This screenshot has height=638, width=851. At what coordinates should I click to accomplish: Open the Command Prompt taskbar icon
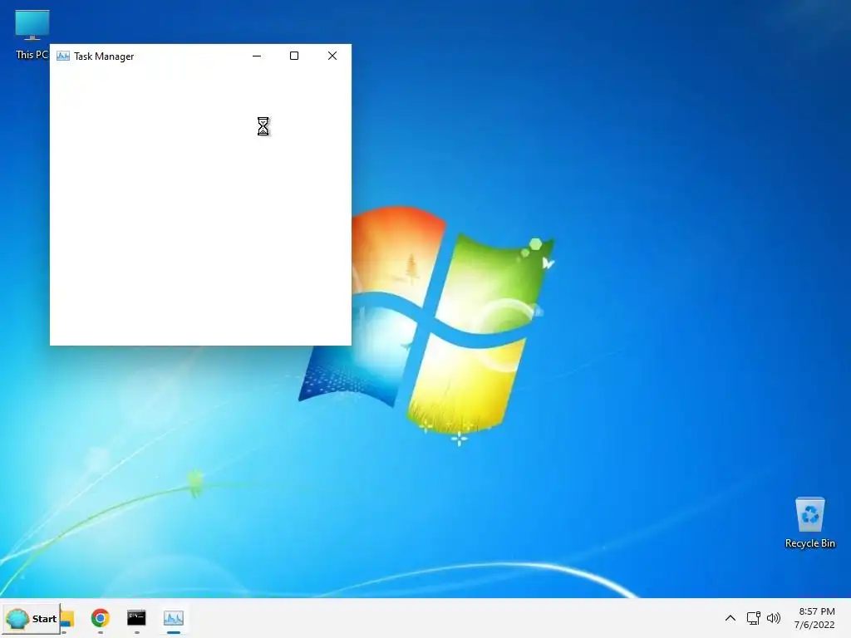[x=136, y=618]
